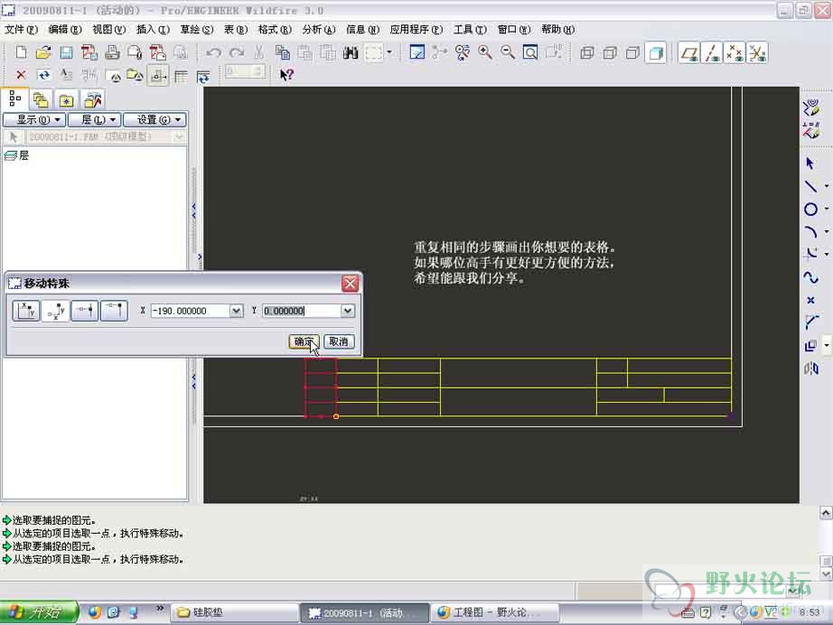Screen dimensions: 833x625
Task: Select the Spline curve tool
Action: coord(810,277)
